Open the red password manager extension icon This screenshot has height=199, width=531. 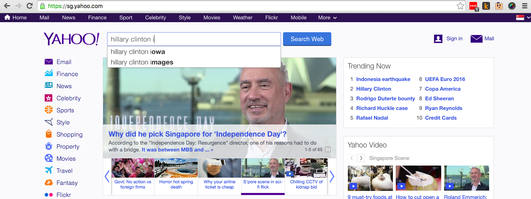pyautogui.click(x=473, y=6)
